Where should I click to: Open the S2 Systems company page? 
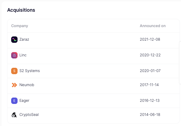[x=30, y=71]
